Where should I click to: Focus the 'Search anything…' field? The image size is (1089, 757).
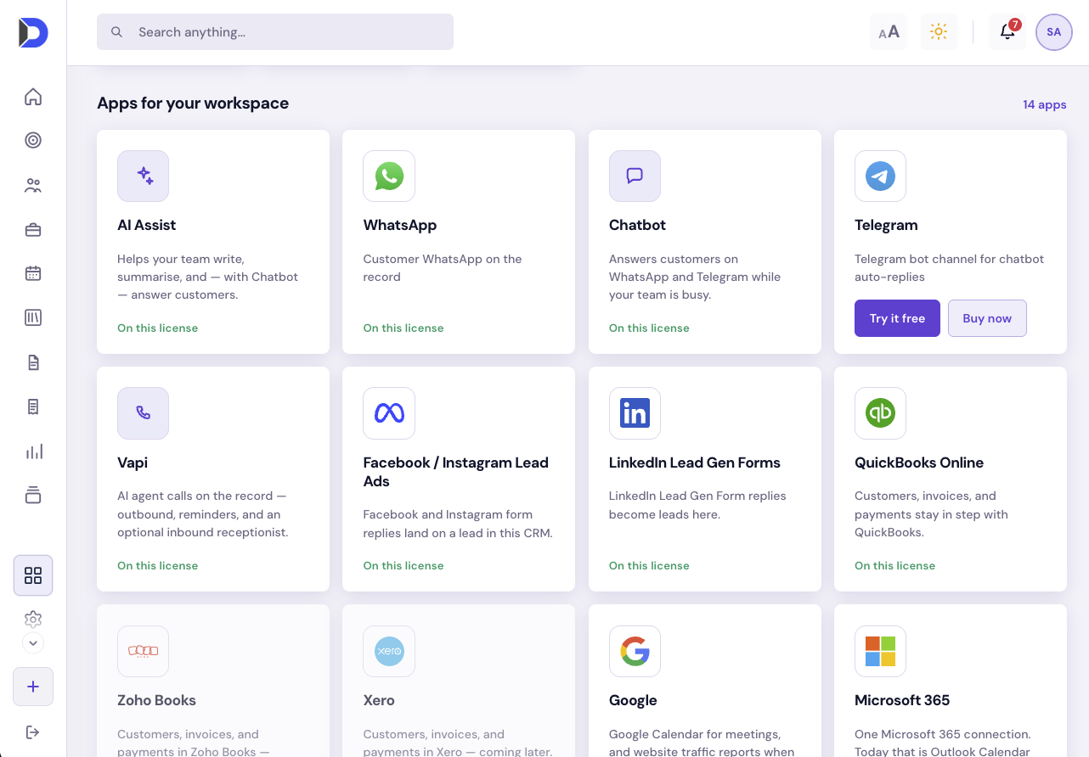click(275, 32)
